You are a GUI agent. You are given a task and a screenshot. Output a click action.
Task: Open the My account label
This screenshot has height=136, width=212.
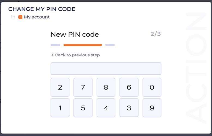pyautogui.click(x=37, y=17)
